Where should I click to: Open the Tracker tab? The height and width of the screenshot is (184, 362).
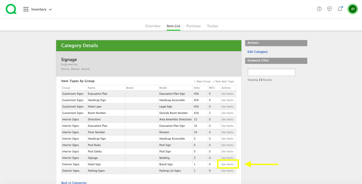(212, 26)
